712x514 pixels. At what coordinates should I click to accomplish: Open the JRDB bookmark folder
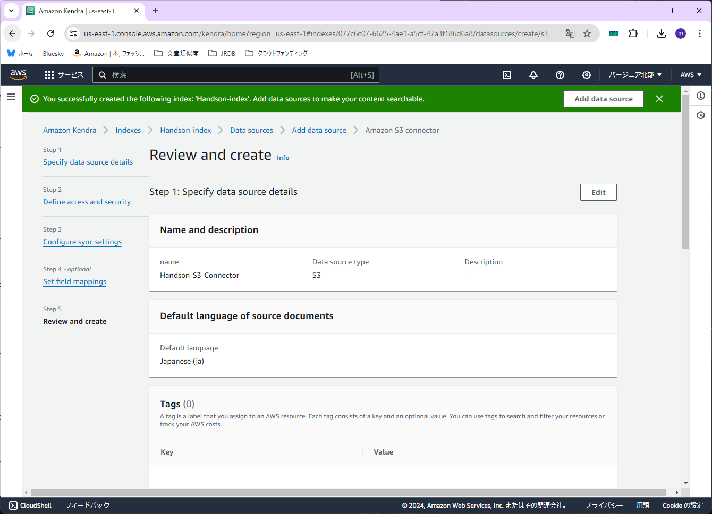coord(222,53)
